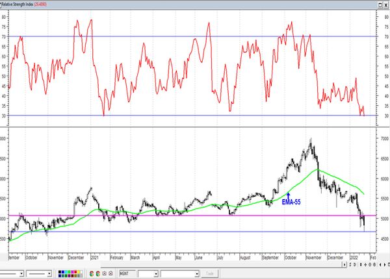Click the Relative Strength Index title

pos(21,3)
